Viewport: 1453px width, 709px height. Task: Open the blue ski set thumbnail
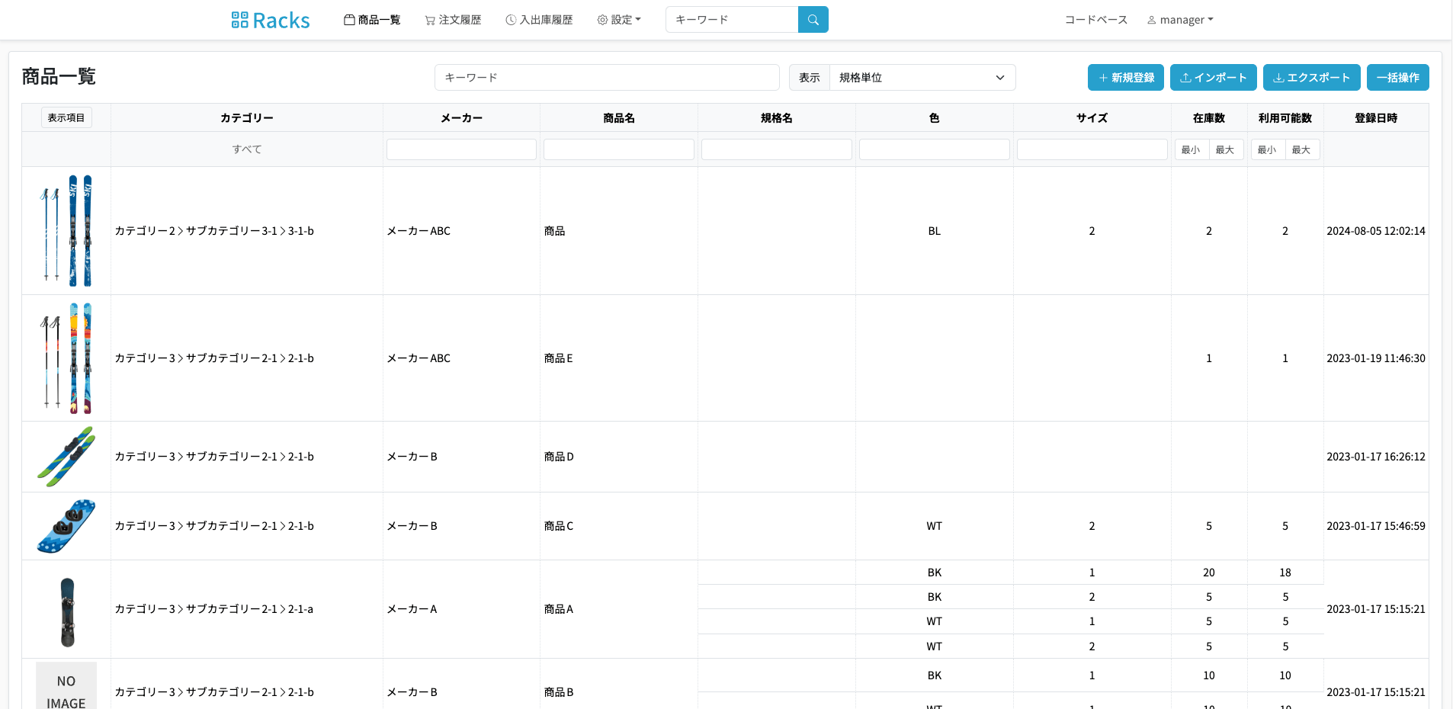(66, 230)
